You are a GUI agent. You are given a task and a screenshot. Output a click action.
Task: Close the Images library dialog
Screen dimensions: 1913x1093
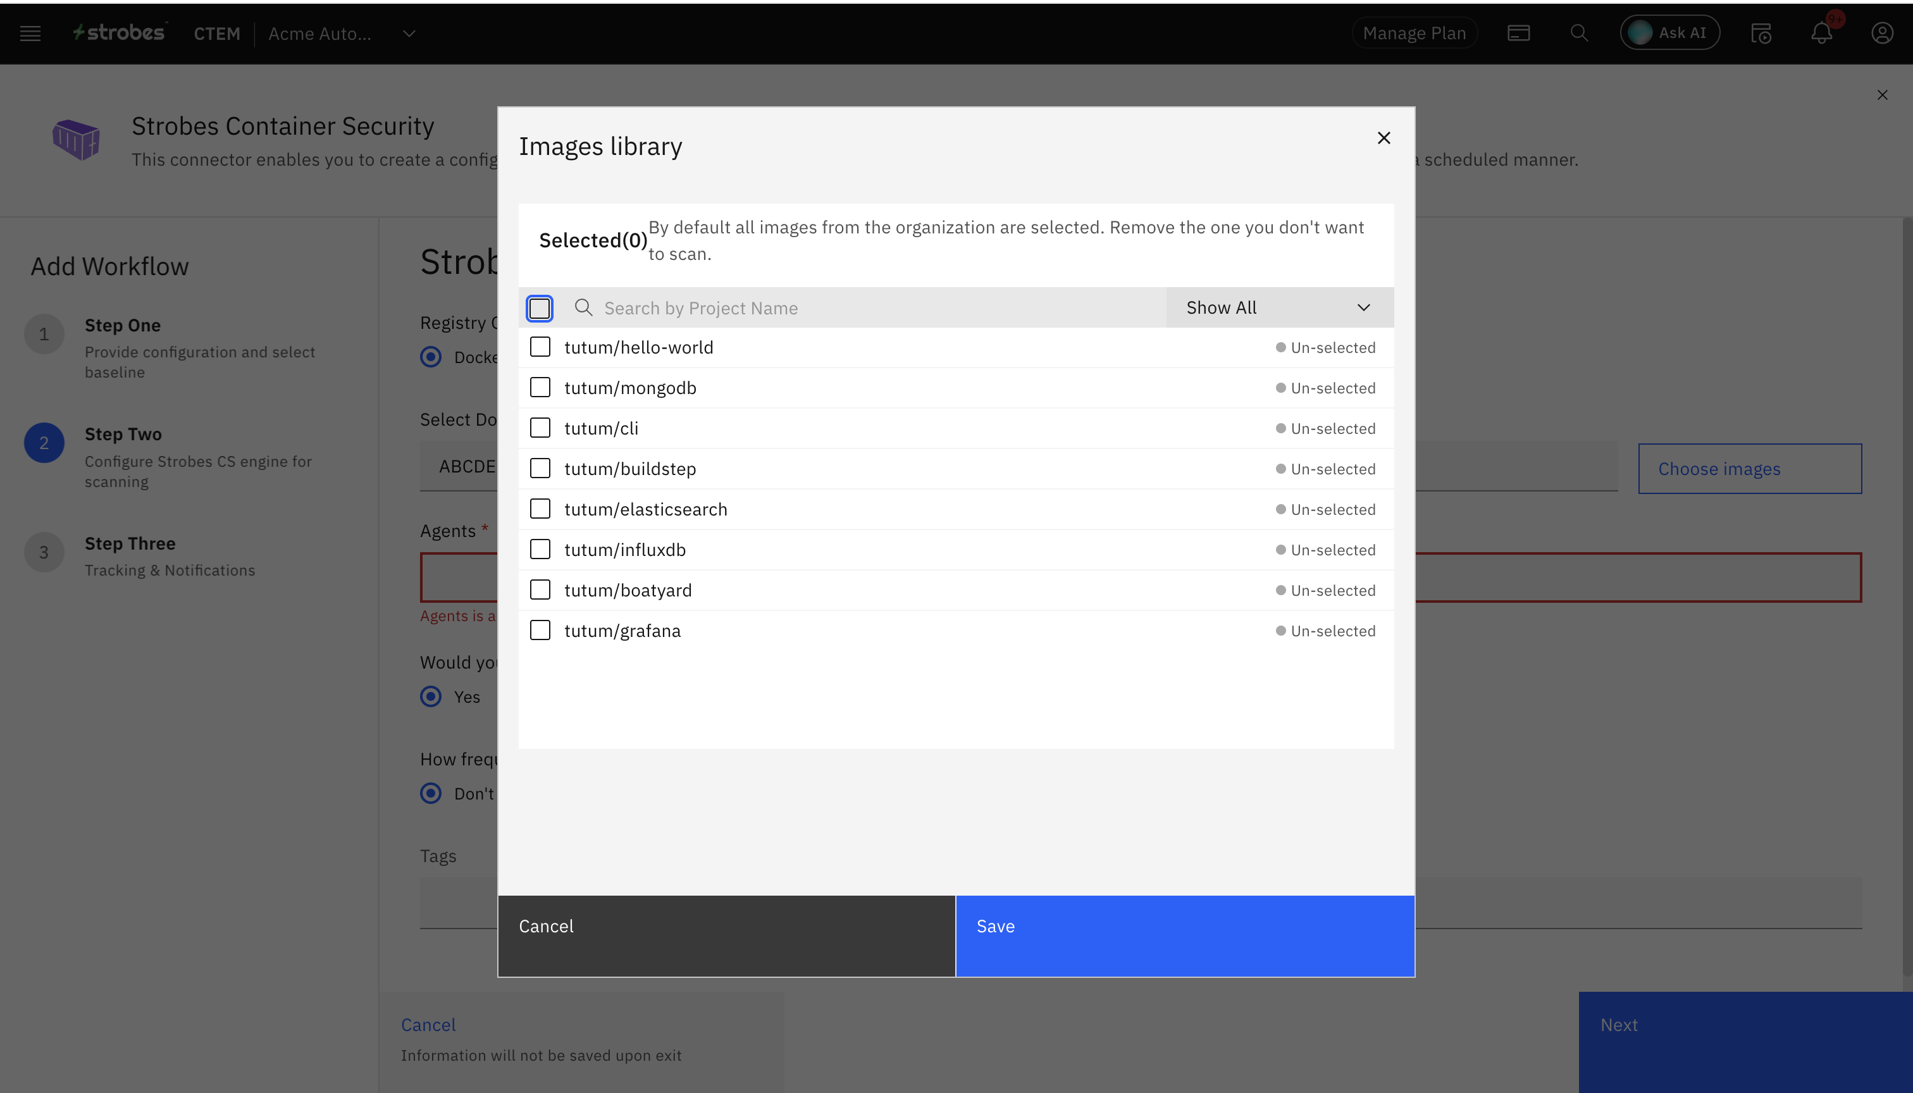[x=1384, y=138]
